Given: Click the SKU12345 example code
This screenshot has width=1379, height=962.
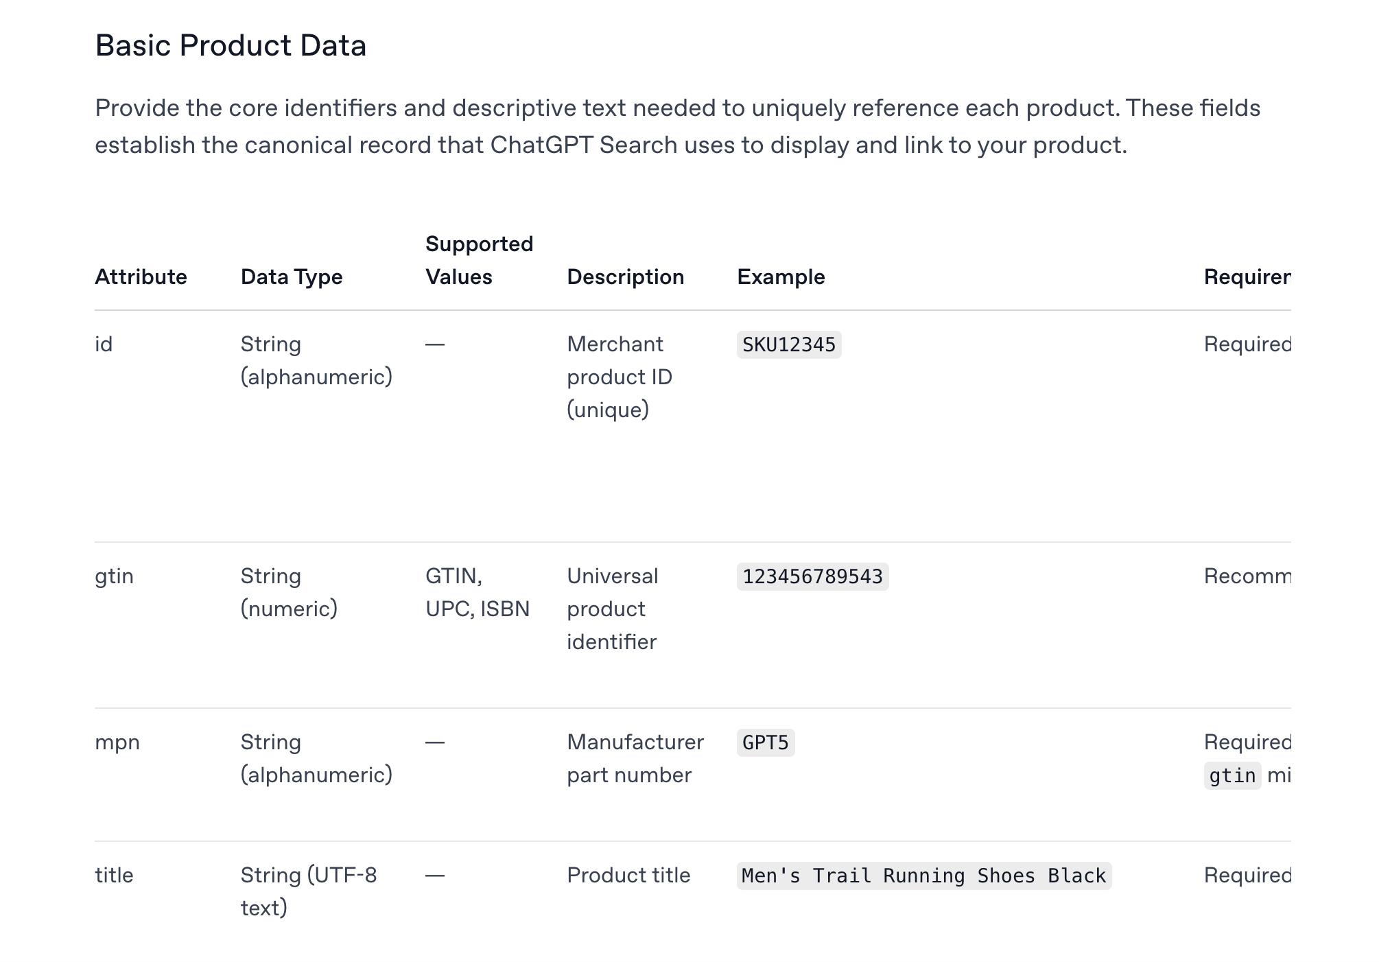Looking at the screenshot, I should pyautogui.click(x=789, y=344).
